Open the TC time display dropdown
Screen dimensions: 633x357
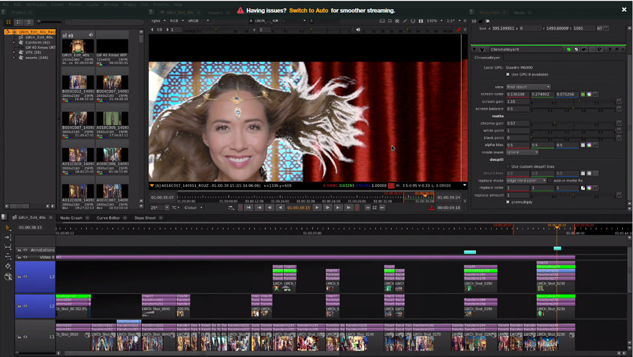pyautogui.click(x=176, y=208)
